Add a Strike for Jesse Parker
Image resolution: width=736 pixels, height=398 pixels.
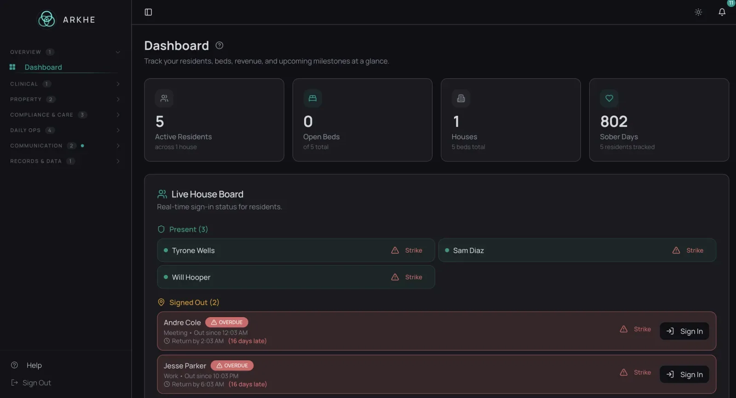coord(636,372)
